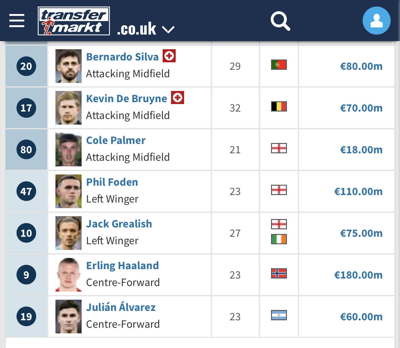
Task: Open Erling Haaland's player profile link
Action: [x=122, y=265]
